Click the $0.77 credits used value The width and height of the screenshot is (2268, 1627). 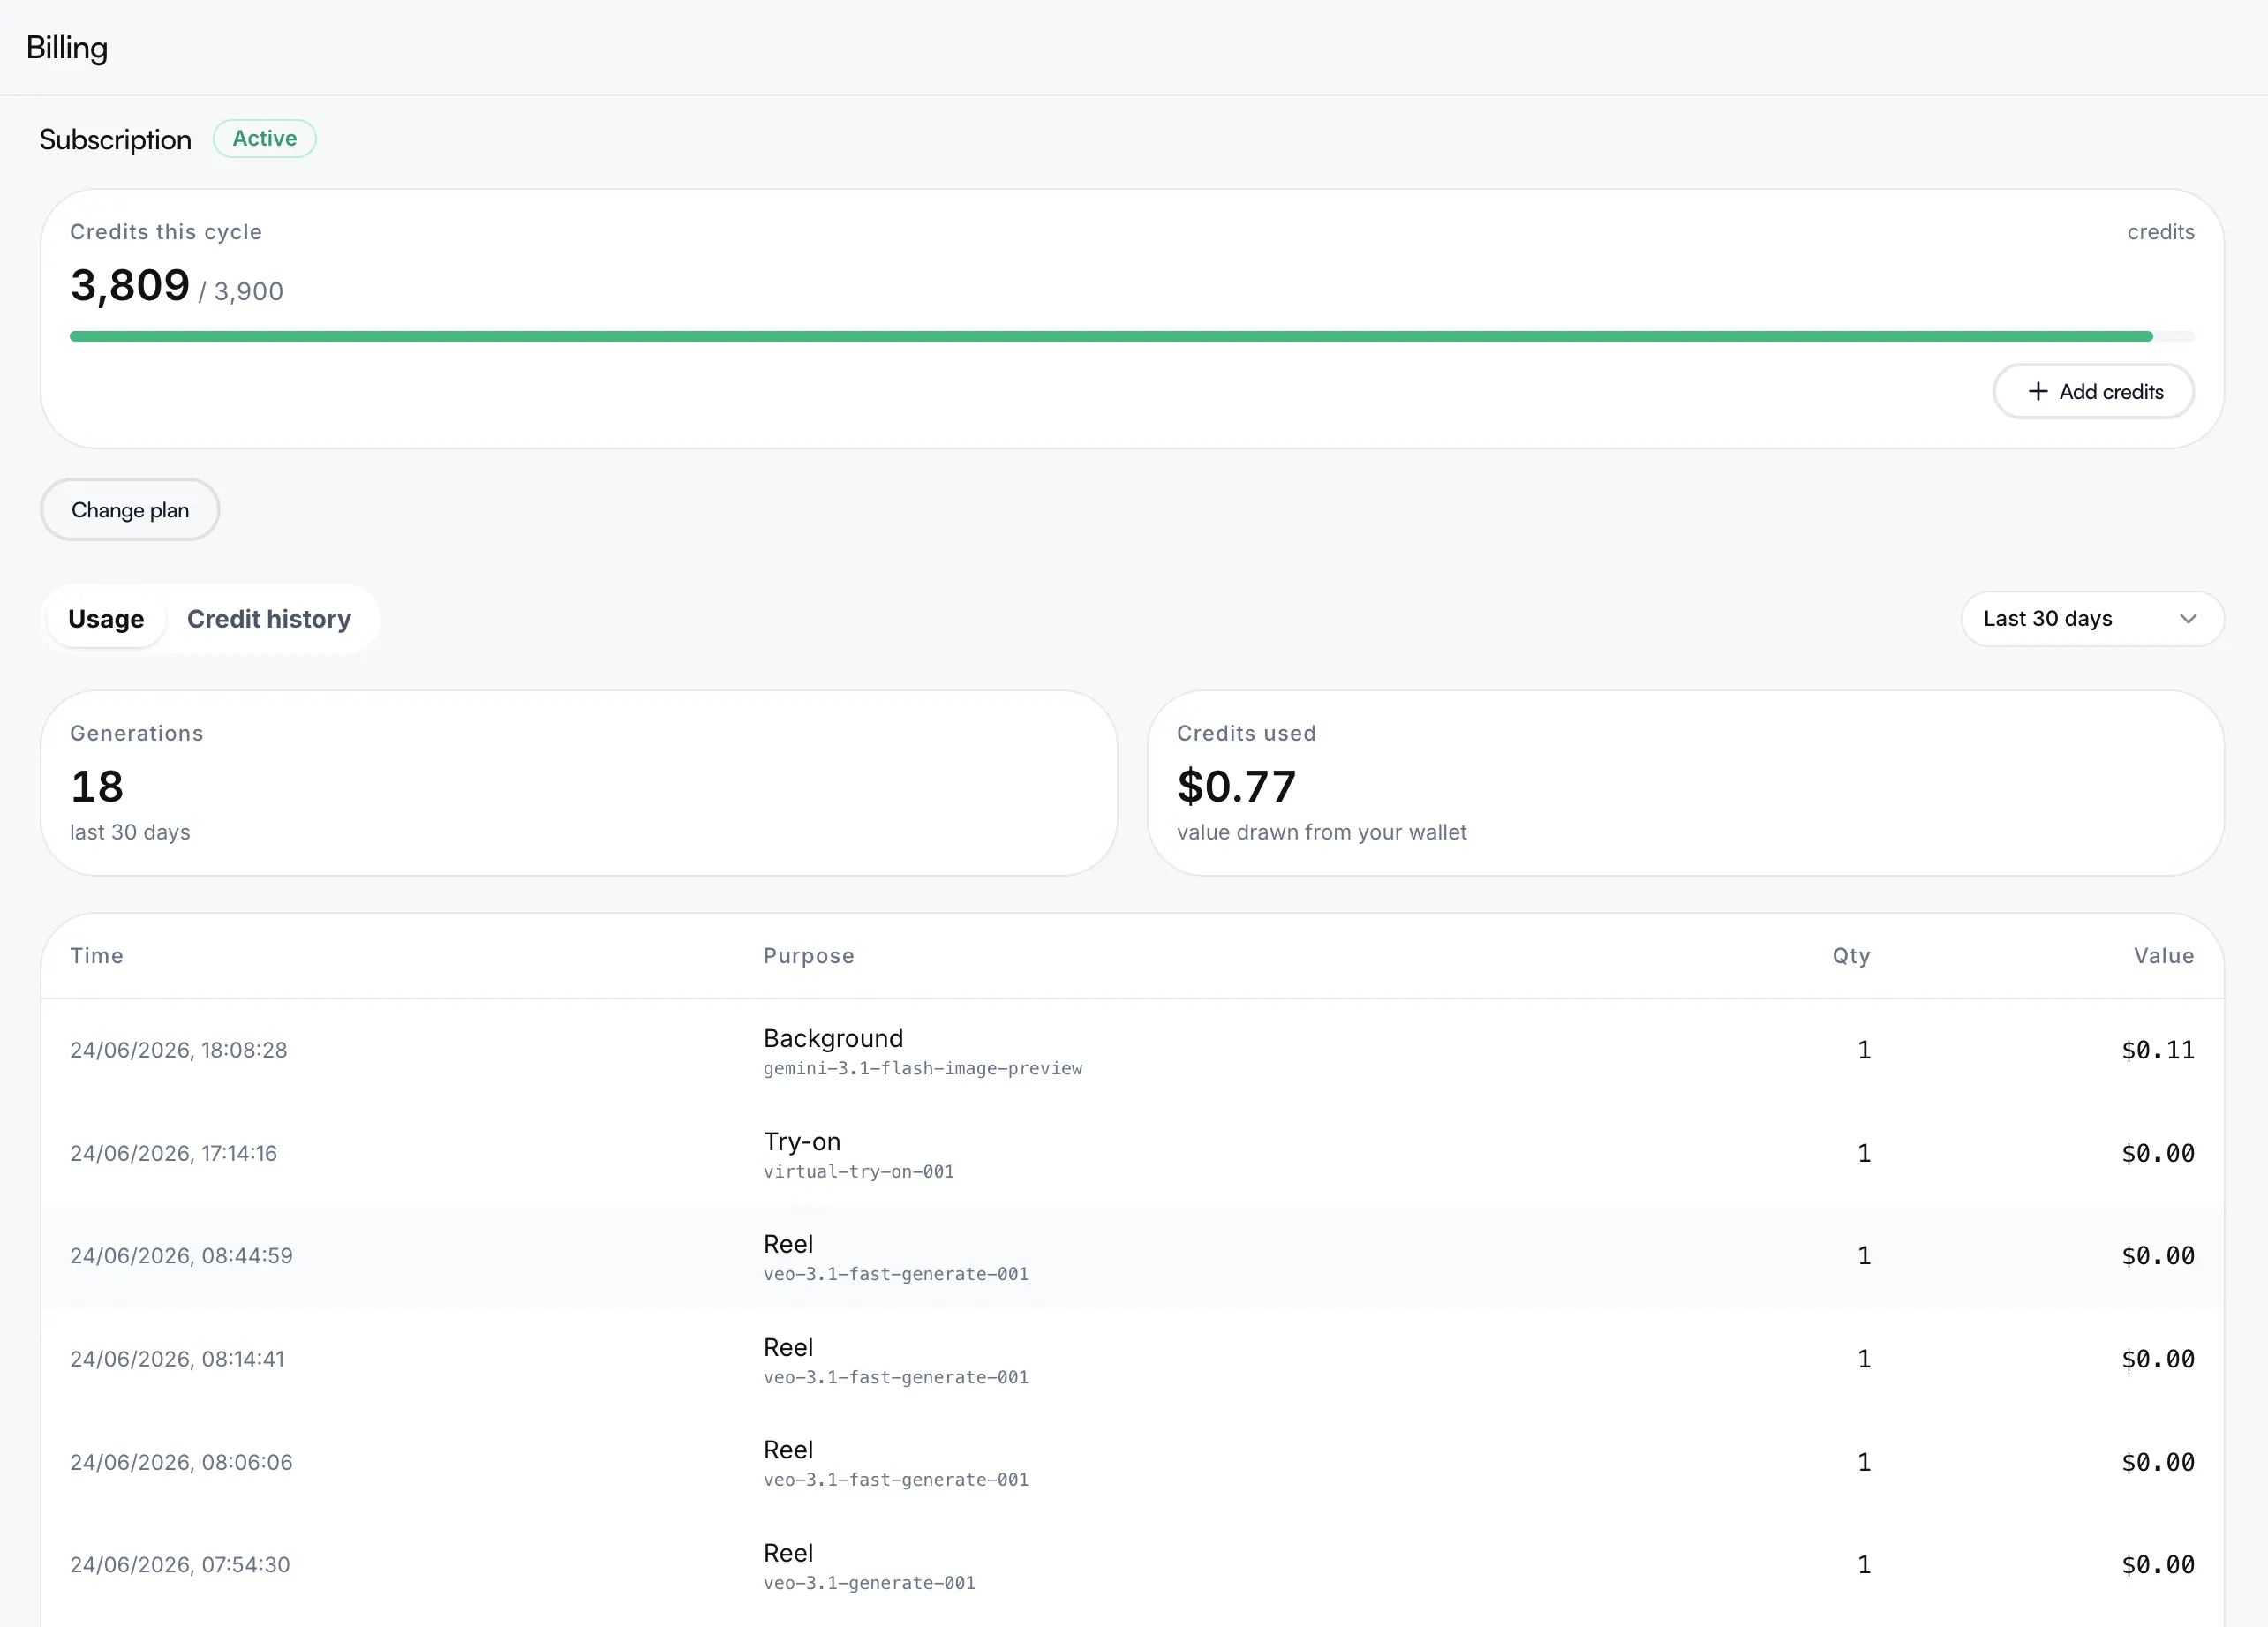coord(1236,786)
